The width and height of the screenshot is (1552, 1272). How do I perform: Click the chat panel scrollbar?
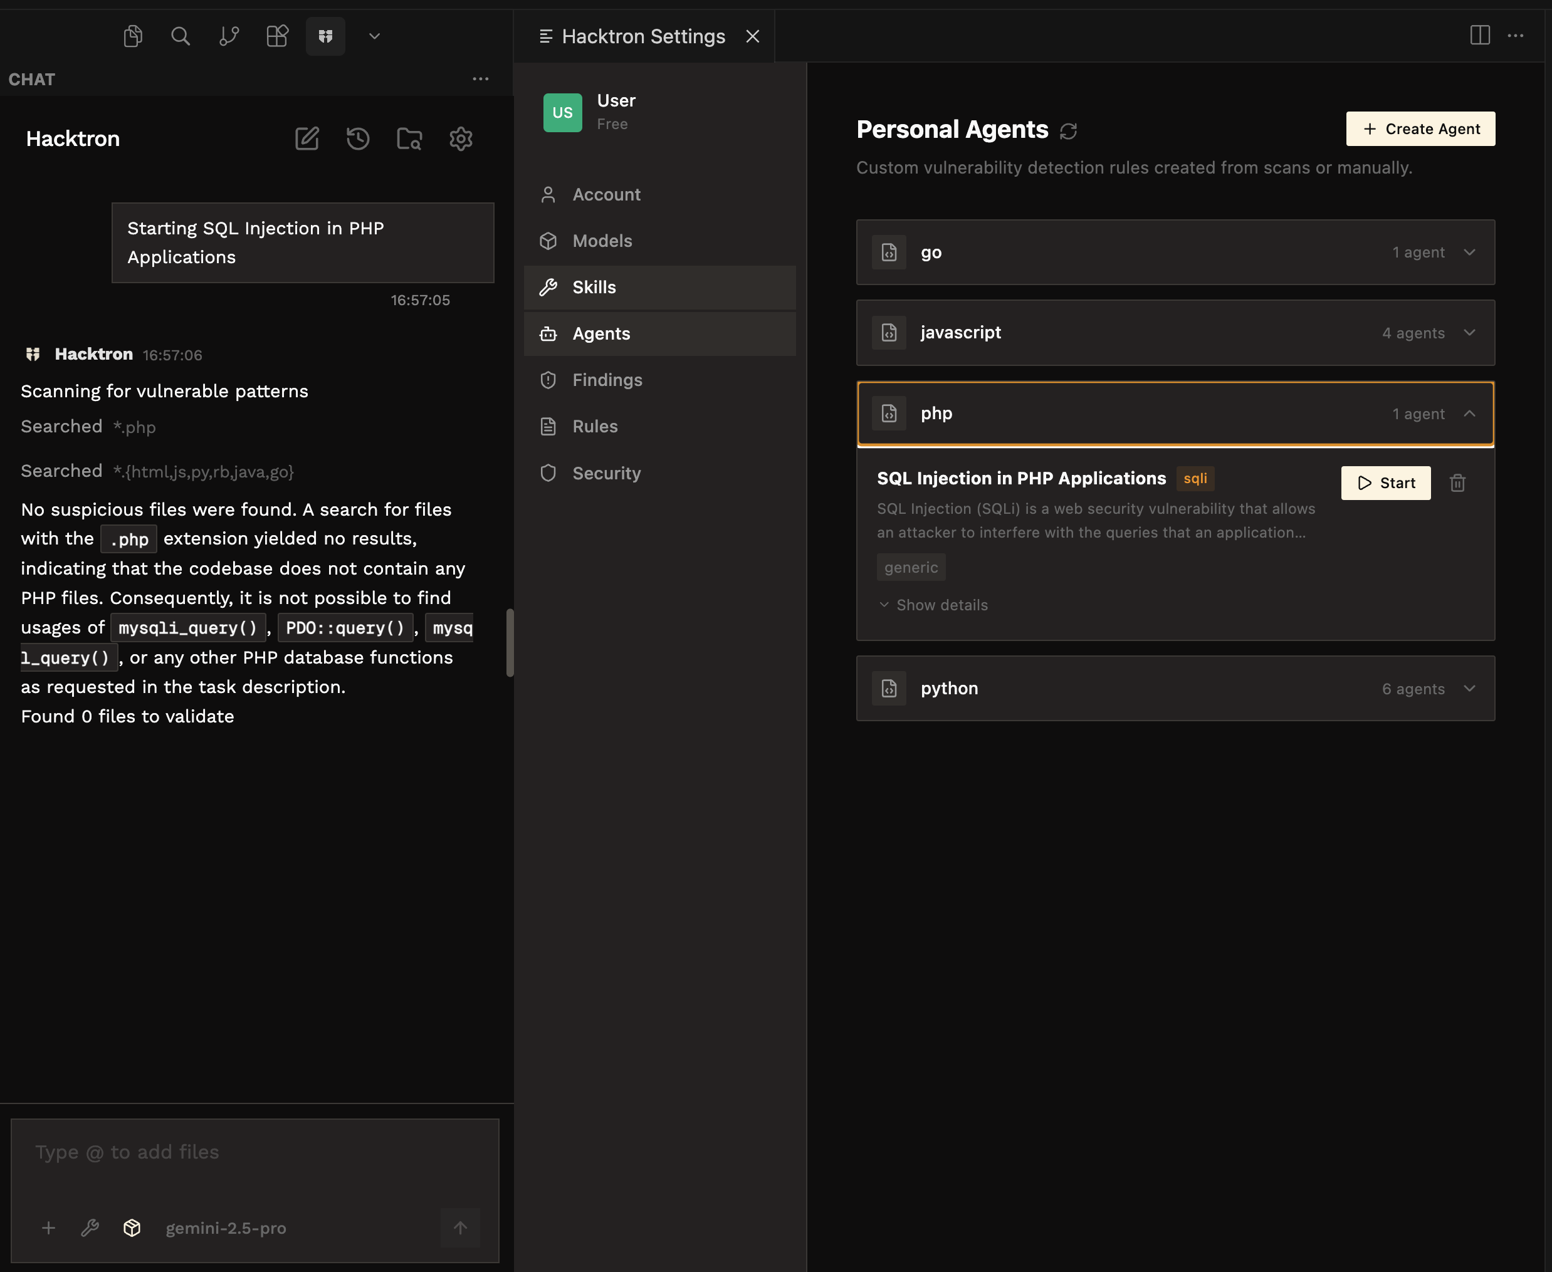[x=509, y=642]
